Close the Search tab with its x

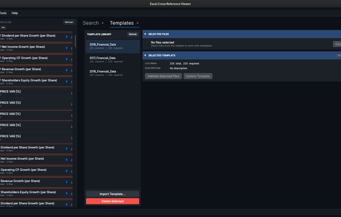103,23
